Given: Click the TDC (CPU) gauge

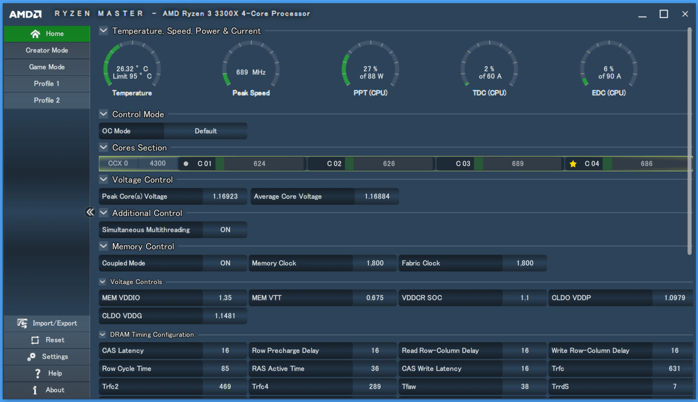Looking at the screenshot, I should (x=490, y=69).
